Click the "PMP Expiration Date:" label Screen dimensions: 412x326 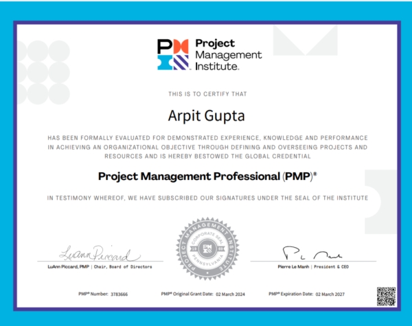pyautogui.click(x=291, y=294)
